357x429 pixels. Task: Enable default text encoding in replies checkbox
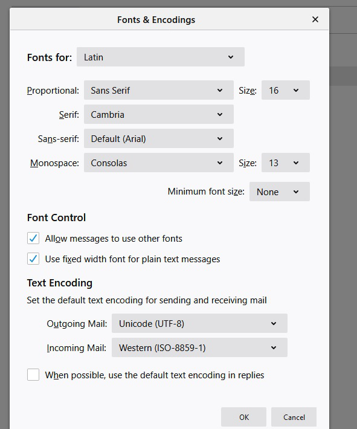(33, 375)
